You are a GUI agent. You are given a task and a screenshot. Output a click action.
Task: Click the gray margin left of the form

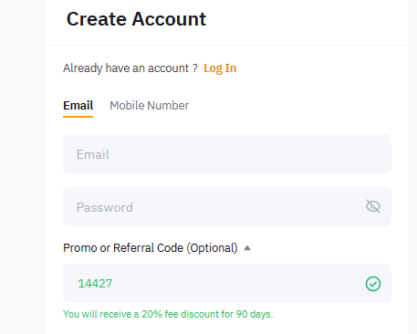[x=23, y=167]
